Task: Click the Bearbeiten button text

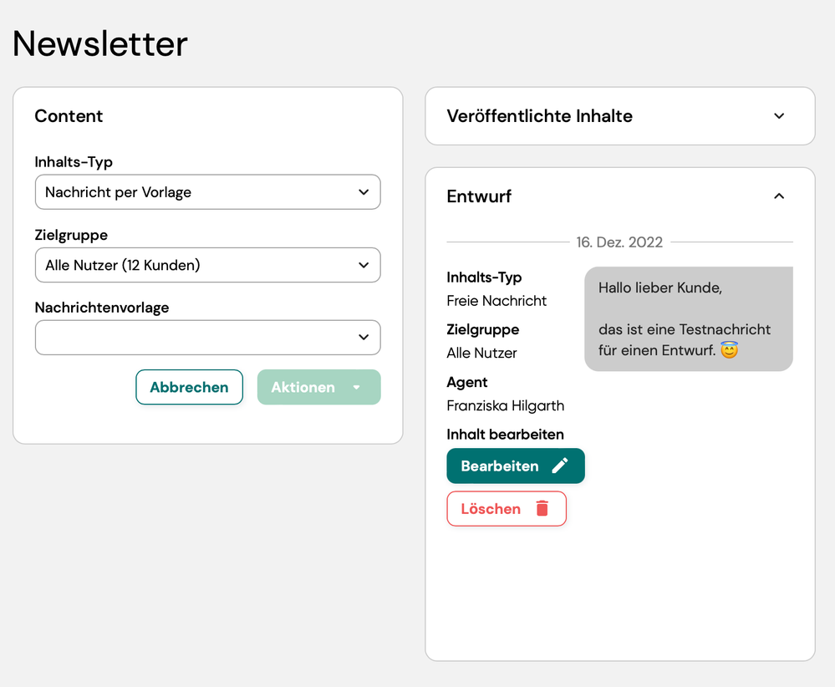Action: click(500, 466)
